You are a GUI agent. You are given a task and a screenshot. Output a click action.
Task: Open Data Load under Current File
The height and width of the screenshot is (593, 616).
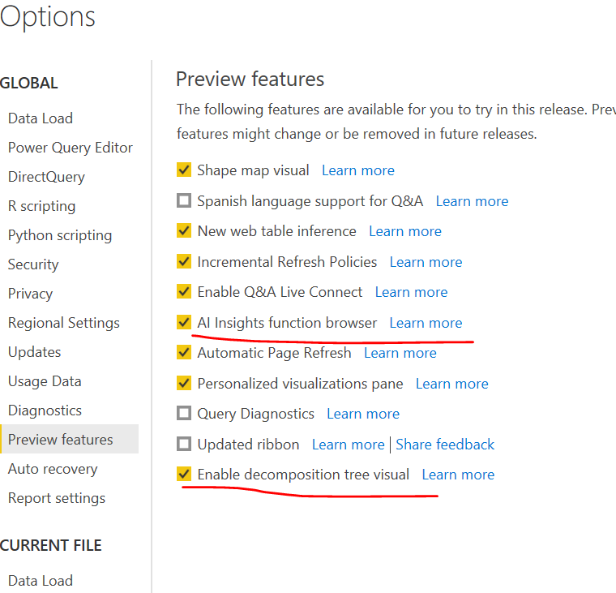(x=41, y=581)
